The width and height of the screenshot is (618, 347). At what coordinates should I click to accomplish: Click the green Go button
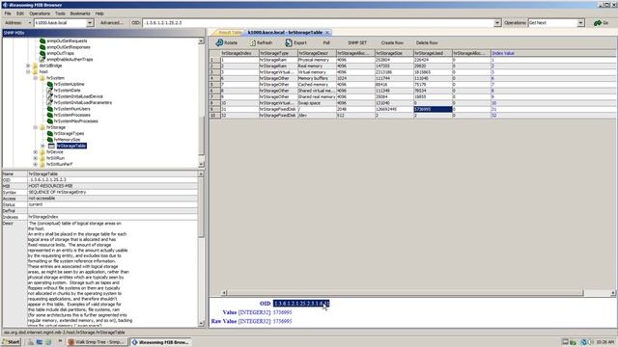point(601,23)
